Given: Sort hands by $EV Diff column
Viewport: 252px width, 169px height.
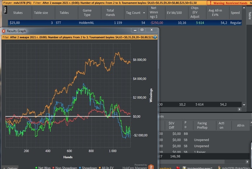Looking at the screenshot, I should pyautogui.click(x=171, y=125).
